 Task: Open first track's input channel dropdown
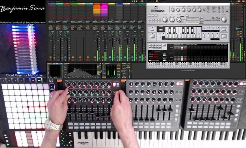52,24
